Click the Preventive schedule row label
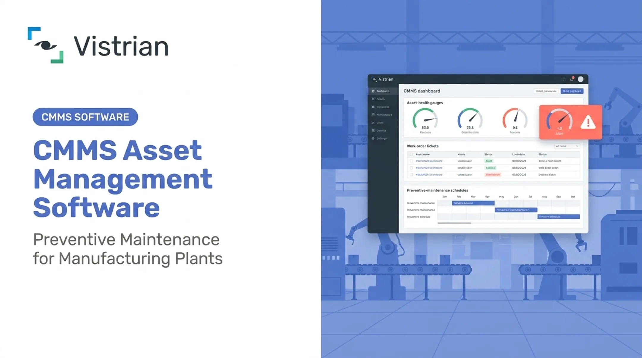Viewport: 642px width, 358px height. coord(418,217)
